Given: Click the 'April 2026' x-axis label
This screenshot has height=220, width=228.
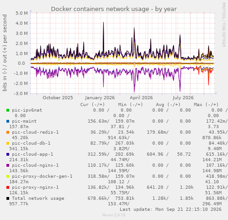Looking at the screenshot, I should 141,98.
